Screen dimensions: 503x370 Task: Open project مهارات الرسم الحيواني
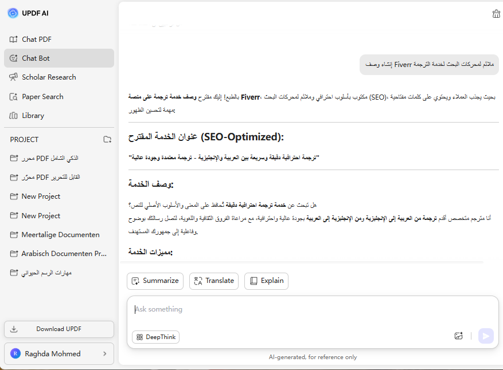tap(59, 273)
